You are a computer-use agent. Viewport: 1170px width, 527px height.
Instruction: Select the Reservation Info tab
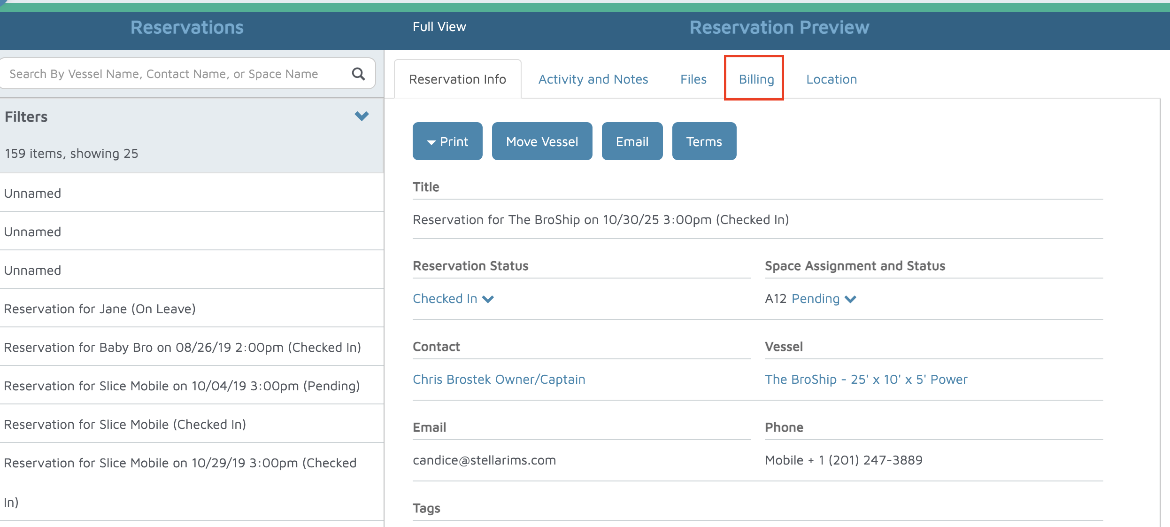tap(457, 79)
